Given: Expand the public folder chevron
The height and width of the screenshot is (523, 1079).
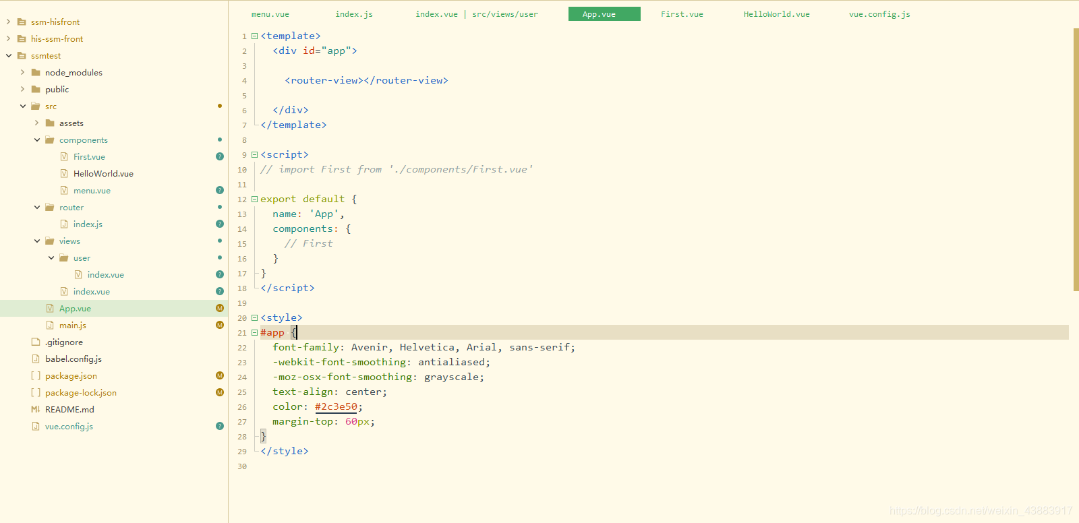Looking at the screenshot, I should click(x=22, y=90).
